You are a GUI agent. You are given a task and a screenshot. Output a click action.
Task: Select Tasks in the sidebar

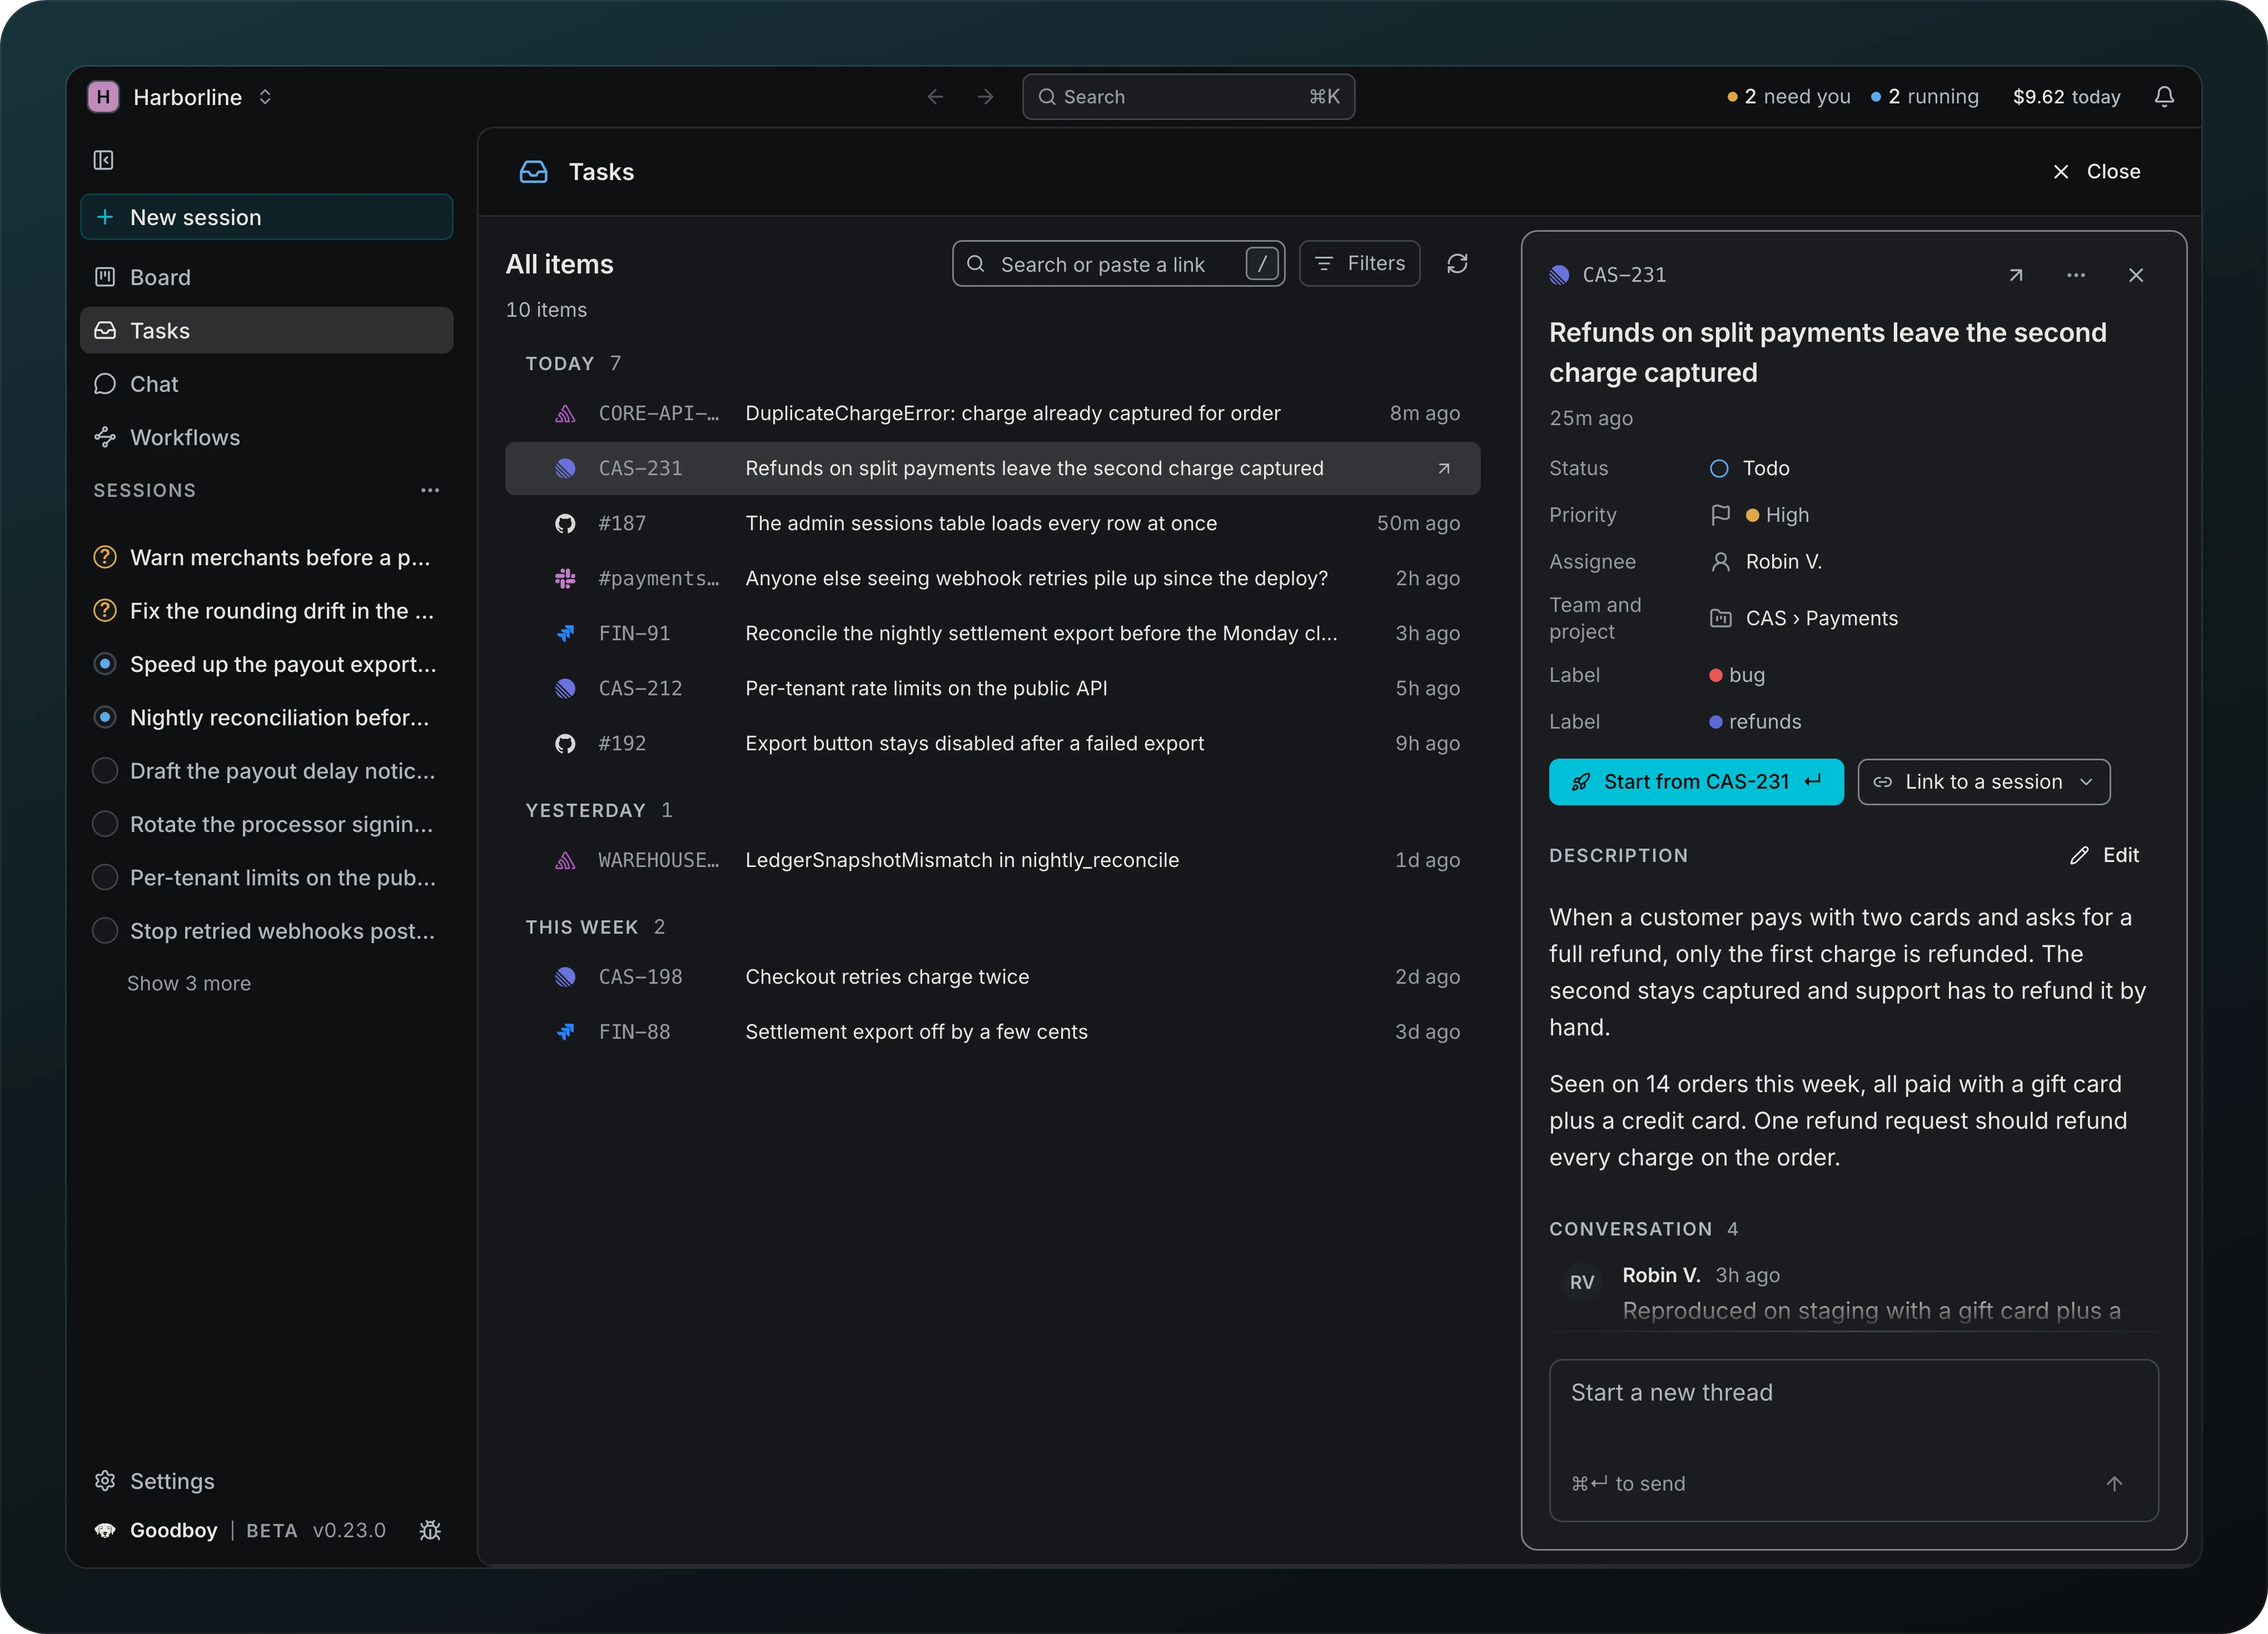tap(266, 330)
